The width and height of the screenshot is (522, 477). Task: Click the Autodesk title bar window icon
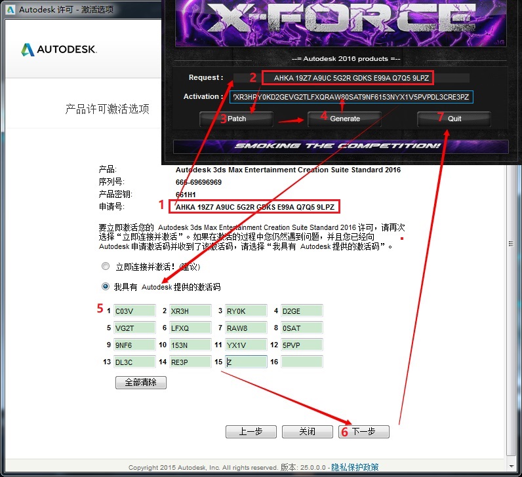pyautogui.click(x=9, y=10)
